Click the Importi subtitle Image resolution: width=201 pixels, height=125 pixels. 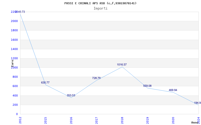[x=100, y=8]
